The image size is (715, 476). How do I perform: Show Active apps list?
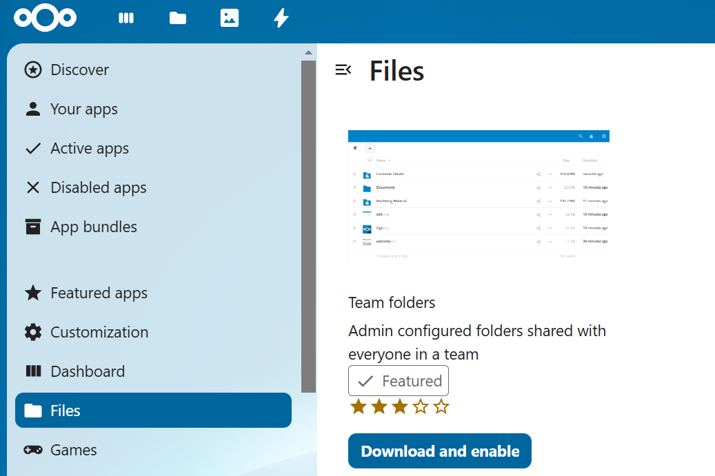click(x=89, y=148)
